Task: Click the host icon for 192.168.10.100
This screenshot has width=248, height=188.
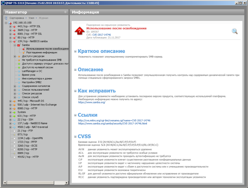Action: (x=10, y=23)
